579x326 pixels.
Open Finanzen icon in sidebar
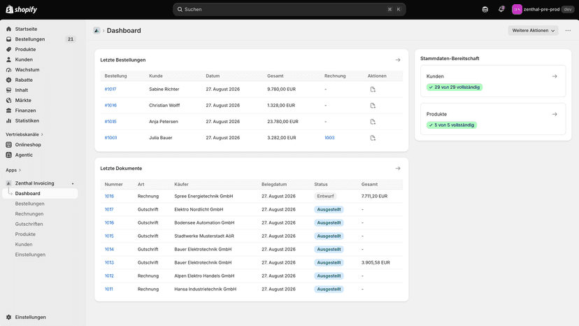click(9, 110)
